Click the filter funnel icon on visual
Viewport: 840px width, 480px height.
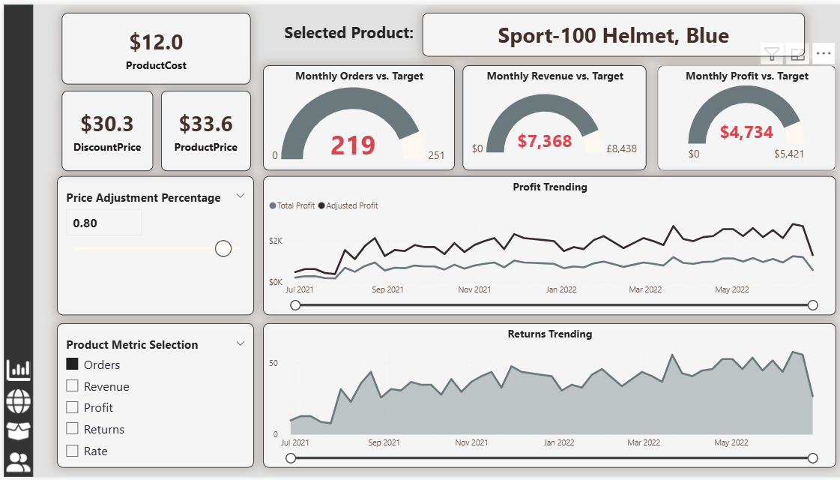772,53
